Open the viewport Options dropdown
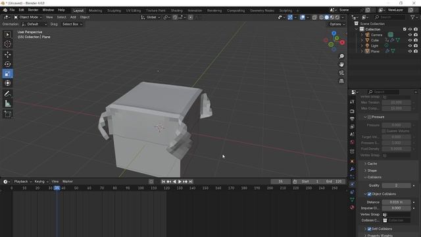The width and height of the screenshot is (421, 237). [x=337, y=24]
